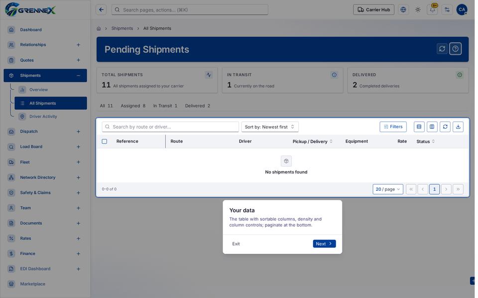Open the language globe icon

(403, 10)
